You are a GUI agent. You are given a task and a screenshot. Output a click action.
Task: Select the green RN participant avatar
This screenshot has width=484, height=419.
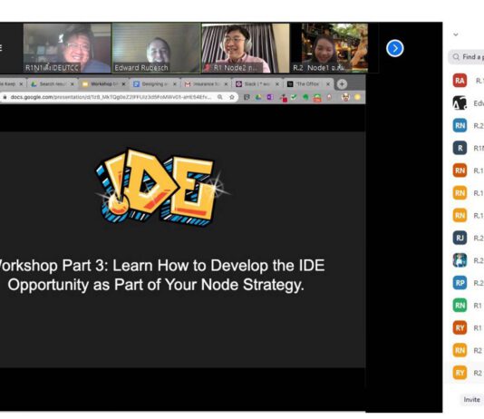pyautogui.click(x=460, y=306)
